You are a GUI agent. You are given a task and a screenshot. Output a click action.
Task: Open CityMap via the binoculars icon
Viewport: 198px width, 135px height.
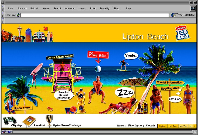pyautogui.click(x=10, y=121)
